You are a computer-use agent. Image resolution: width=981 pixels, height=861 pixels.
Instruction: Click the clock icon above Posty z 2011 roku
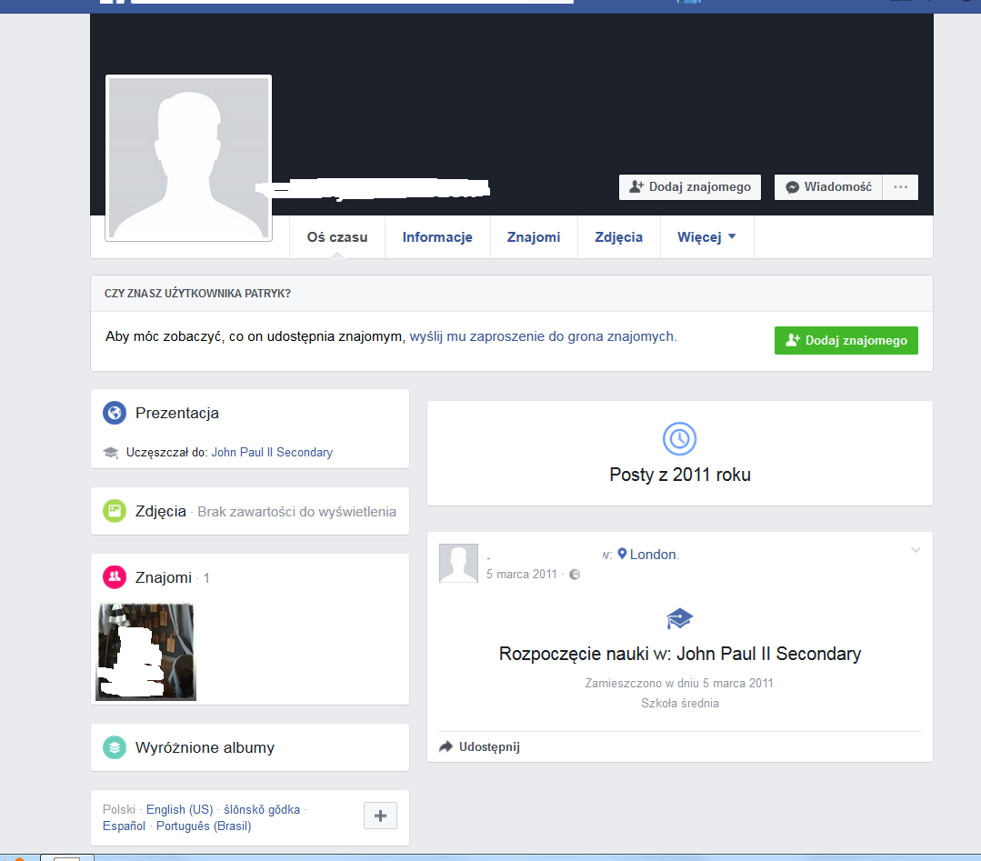click(679, 439)
